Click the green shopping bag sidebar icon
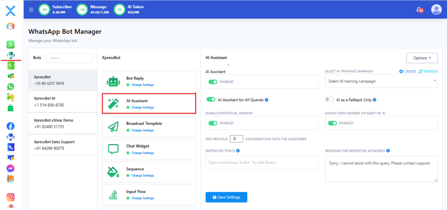 (x=11, y=107)
